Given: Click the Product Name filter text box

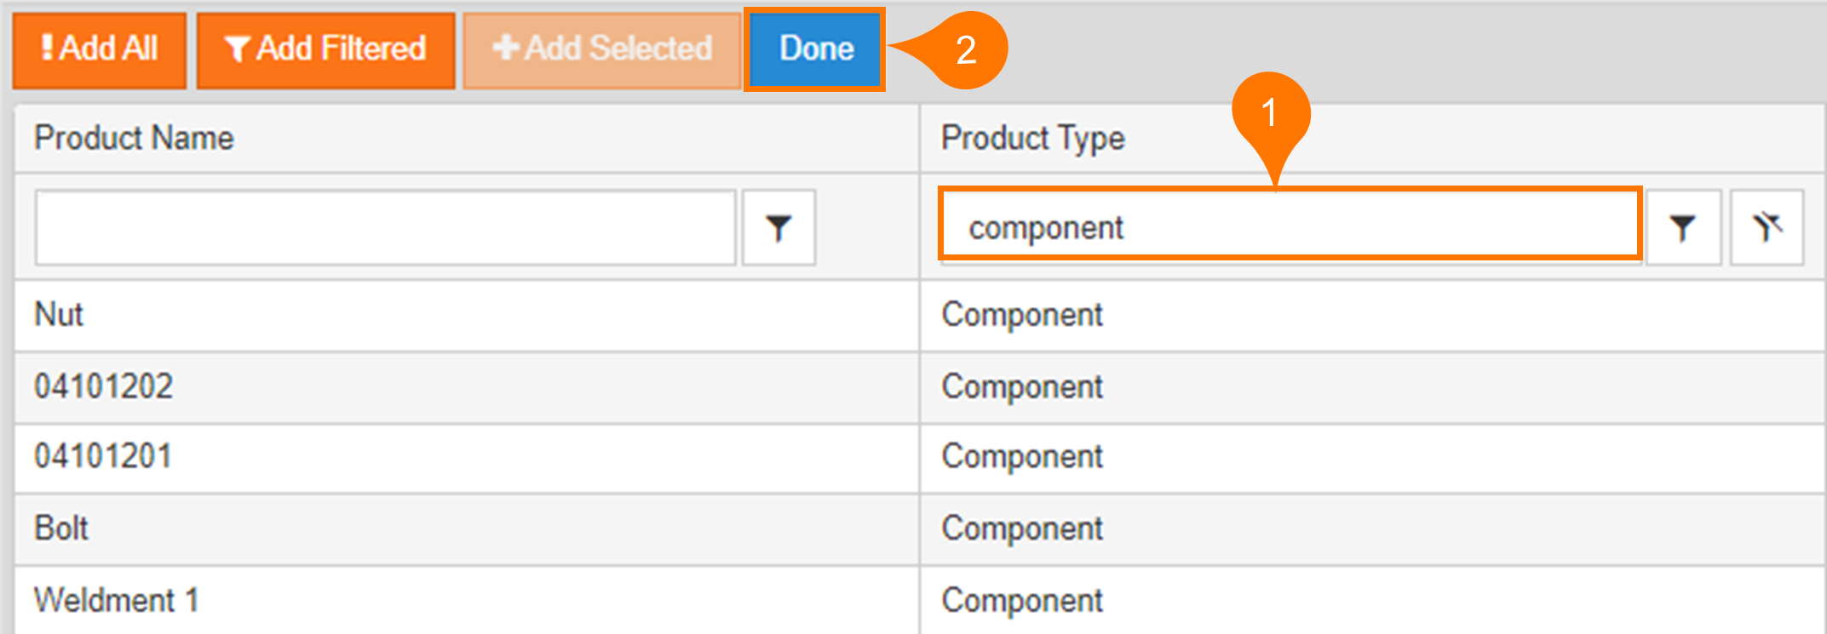Looking at the screenshot, I should (385, 228).
